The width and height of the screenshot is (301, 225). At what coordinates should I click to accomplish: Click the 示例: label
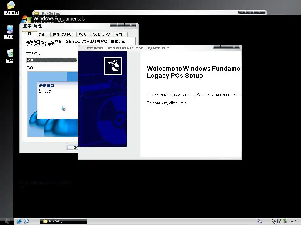pos(31,68)
